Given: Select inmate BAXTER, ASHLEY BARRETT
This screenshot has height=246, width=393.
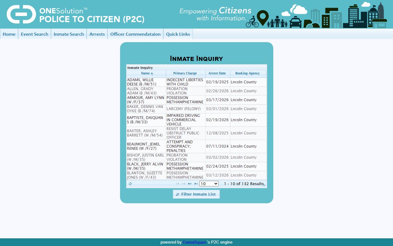Looking at the screenshot, I should tap(196, 133).
